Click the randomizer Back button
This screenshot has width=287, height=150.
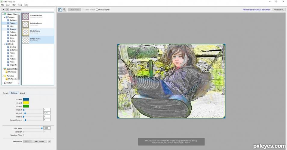[27, 141]
